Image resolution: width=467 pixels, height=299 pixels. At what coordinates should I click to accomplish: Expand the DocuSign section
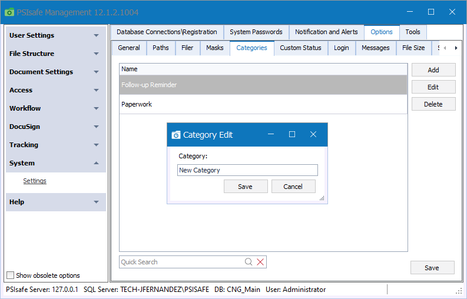(x=56, y=127)
